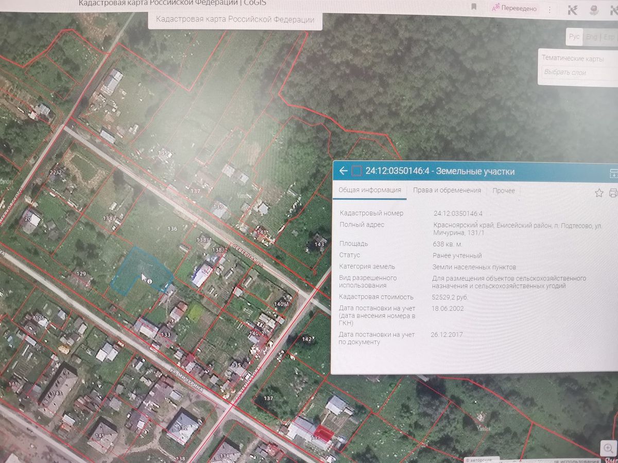Image resolution: width=618 pixels, height=463 pixels.
Task: Switch to the Общая информация tab
Action: pos(369,190)
